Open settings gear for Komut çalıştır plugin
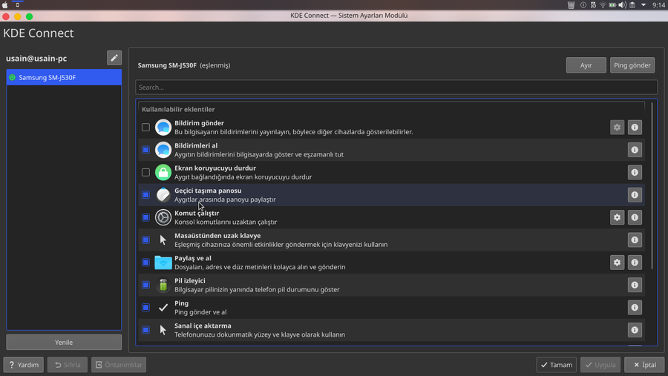Image resolution: width=668 pixels, height=376 pixels. click(x=617, y=217)
